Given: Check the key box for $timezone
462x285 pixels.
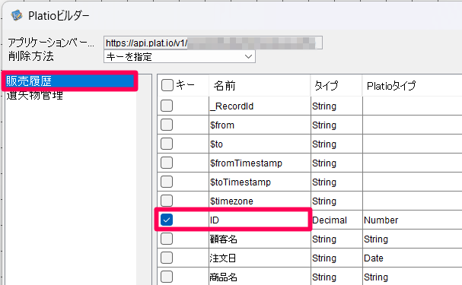Looking at the screenshot, I should tap(167, 201).
